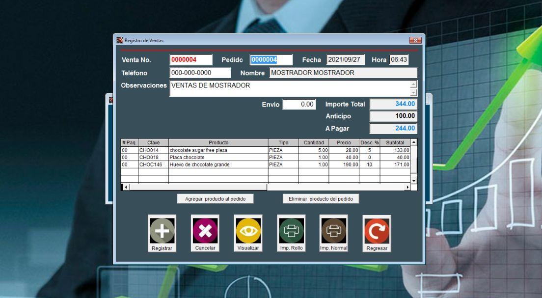Click clave cell CHO018
Viewport: 542px width, 298px height.
point(154,157)
